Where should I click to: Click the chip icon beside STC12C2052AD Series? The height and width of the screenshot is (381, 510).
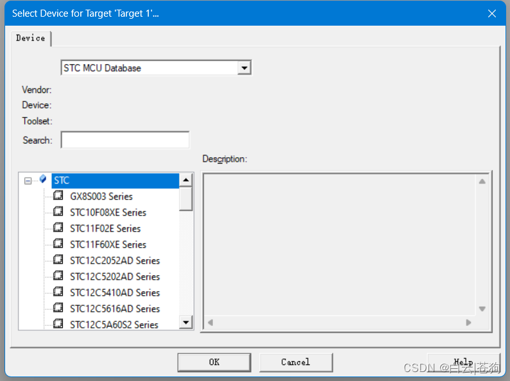point(58,259)
